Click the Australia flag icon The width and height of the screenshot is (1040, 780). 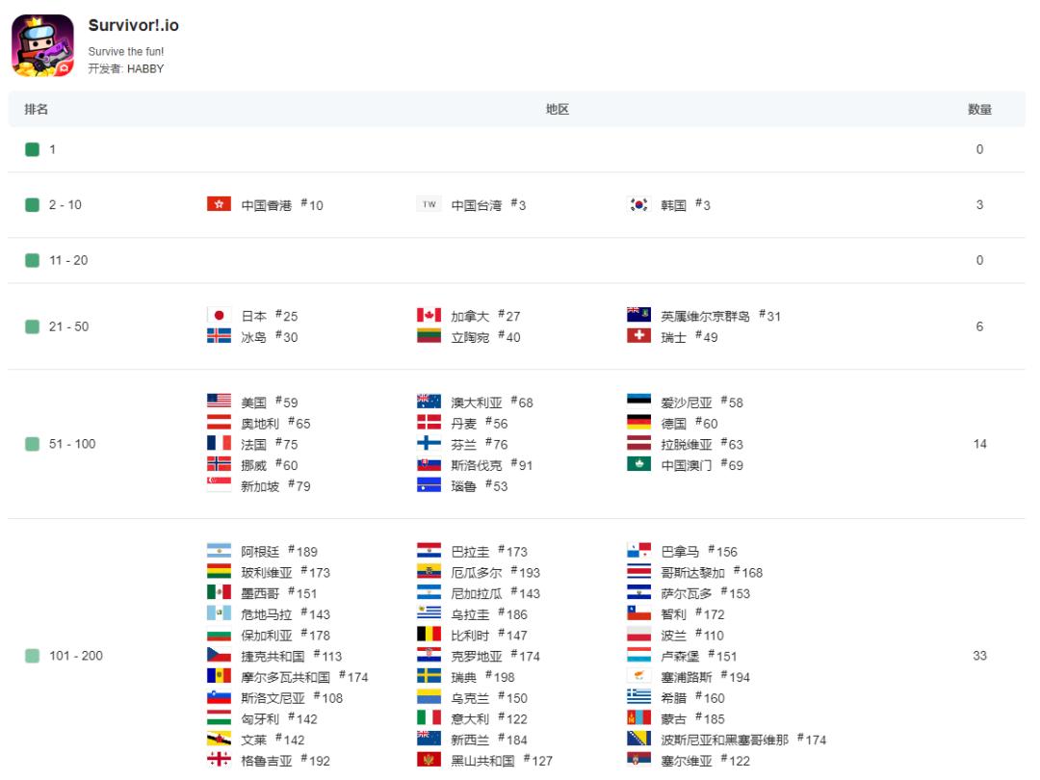pos(429,401)
